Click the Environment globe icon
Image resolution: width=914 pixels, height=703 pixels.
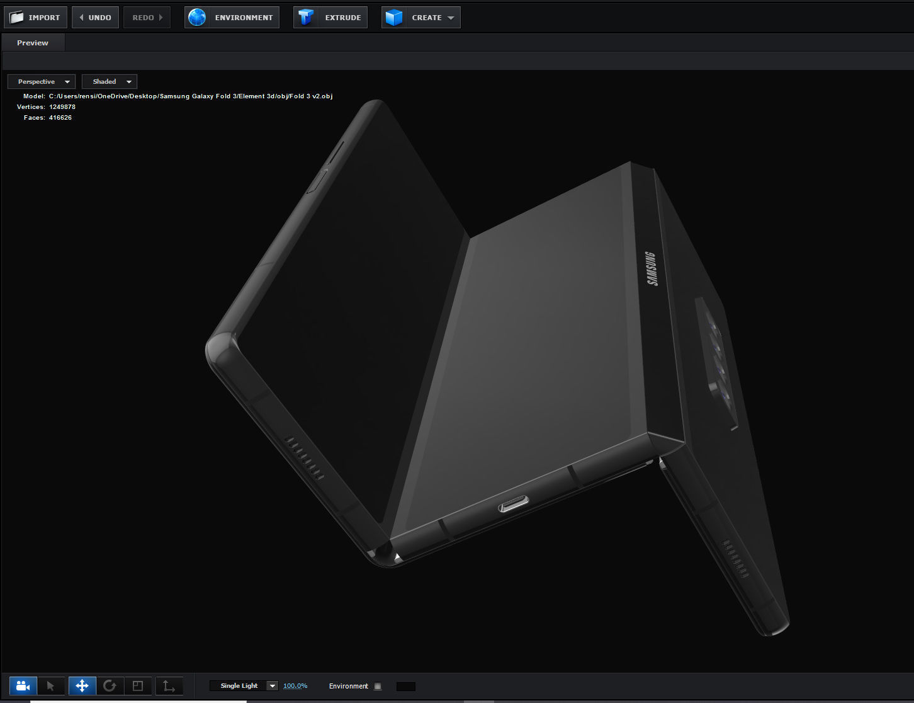coord(197,18)
